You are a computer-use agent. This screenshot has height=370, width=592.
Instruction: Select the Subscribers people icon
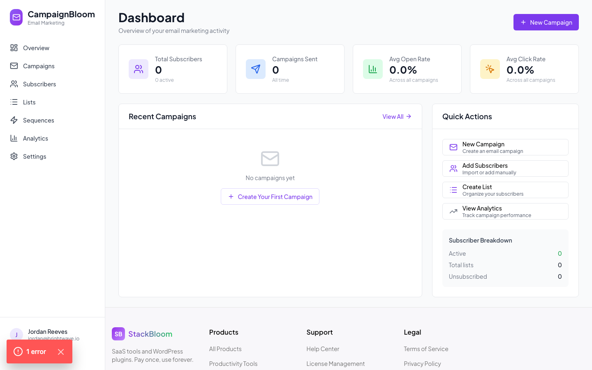(14, 84)
